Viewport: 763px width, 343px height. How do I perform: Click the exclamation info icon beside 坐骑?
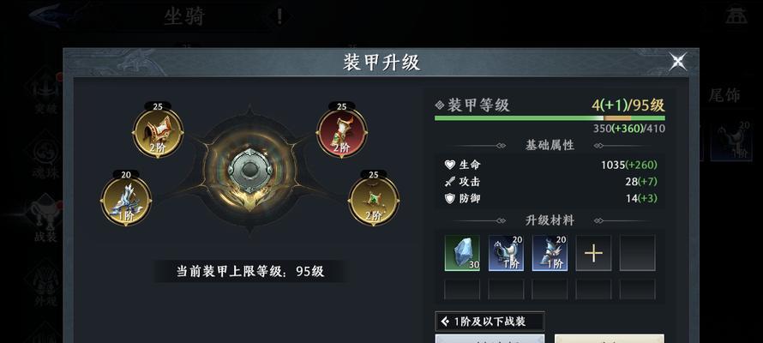point(279,17)
